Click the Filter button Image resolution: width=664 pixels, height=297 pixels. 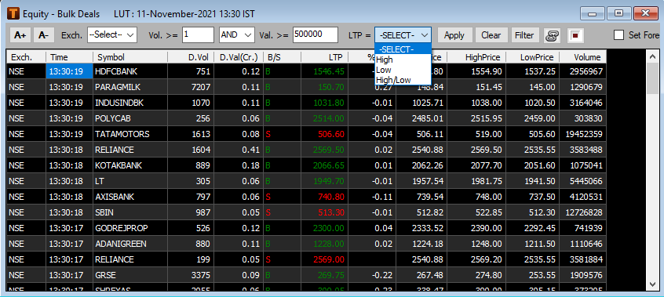click(524, 35)
